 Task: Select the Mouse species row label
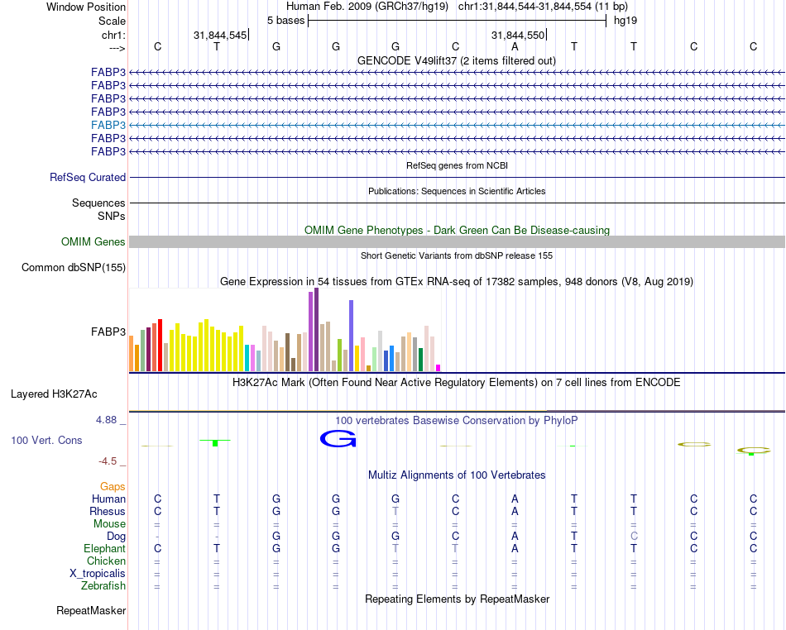(x=109, y=524)
